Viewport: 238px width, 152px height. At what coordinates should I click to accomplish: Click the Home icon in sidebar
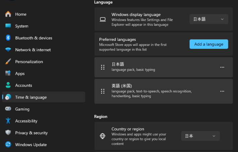8,14
